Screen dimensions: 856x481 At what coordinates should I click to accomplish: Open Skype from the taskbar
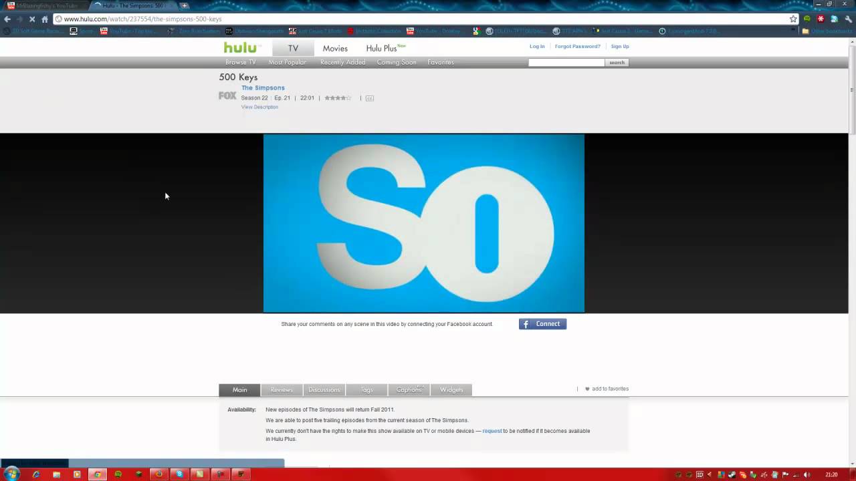click(179, 474)
